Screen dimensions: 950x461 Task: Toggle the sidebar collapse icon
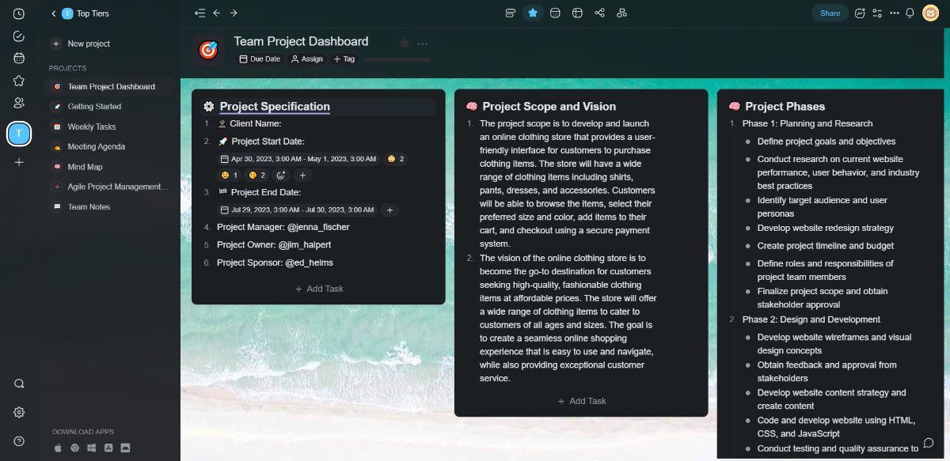pos(199,13)
